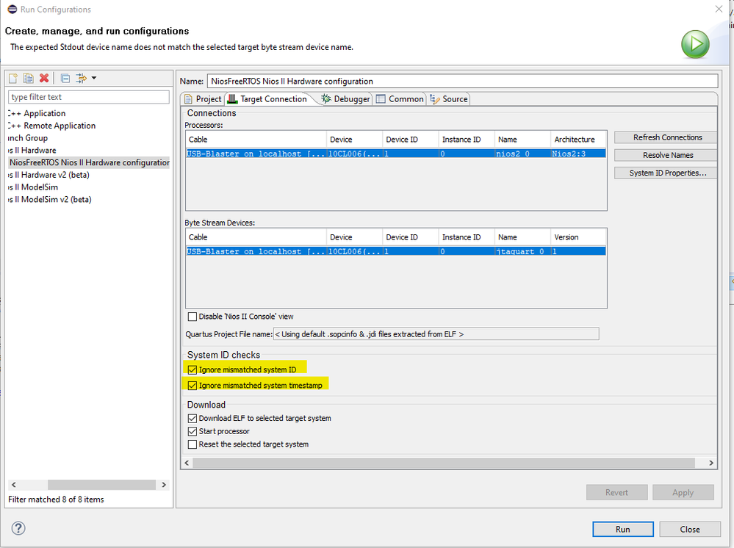The width and height of the screenshot is (734, 548).
Task: Switch to the Project tab
Action: (x=203, y=99)
